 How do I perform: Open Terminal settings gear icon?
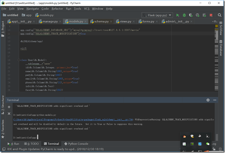click(208, 100)
